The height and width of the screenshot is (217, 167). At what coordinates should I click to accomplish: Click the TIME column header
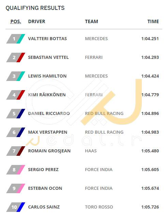[153, 21]
